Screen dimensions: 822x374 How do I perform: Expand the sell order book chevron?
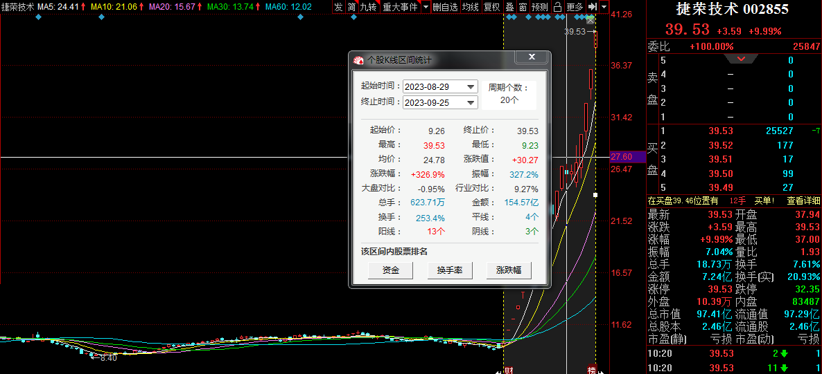(x=742, y=59)
